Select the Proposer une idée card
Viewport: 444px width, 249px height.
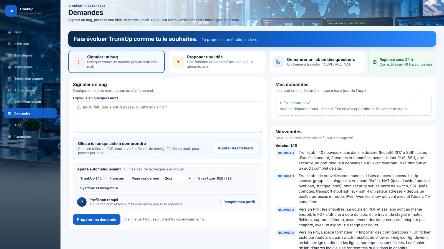(x=216, y=62)
